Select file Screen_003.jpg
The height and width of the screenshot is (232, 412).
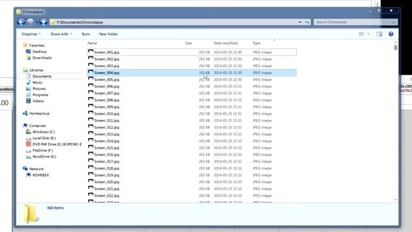[192, 66]
